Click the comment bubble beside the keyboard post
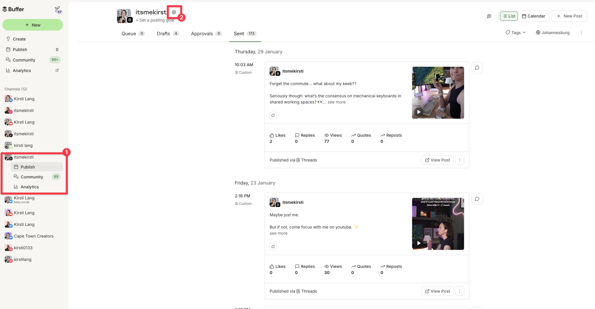The height and width of the screenshot is (309, 595). point(477,67)
